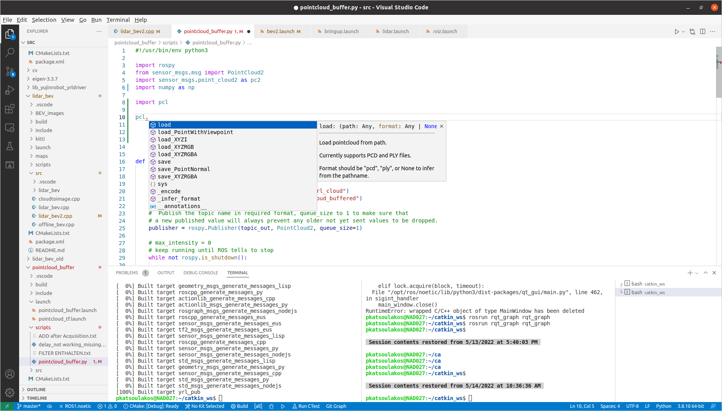The image size is (722, 411).
Task: Open the Extensions view
Action: tap(10, 109)
